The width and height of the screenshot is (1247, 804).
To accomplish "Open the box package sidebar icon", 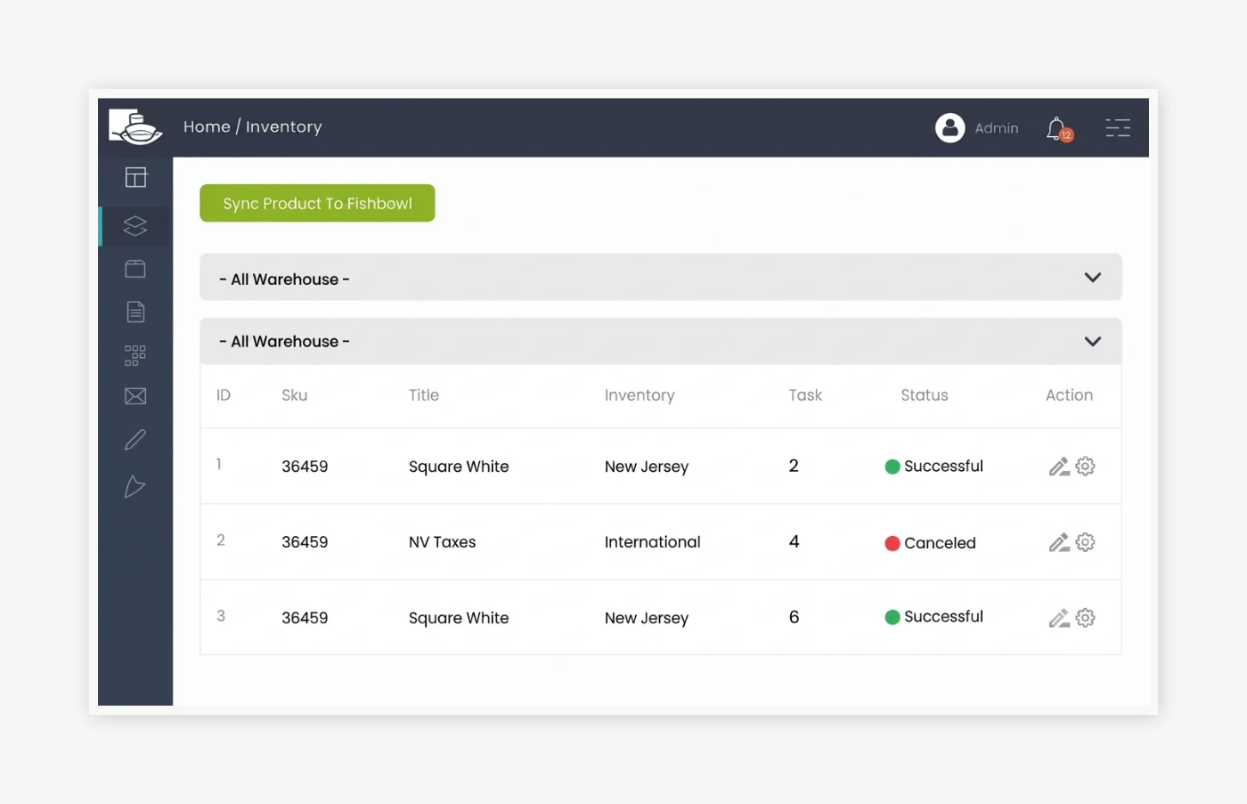I will (135, 269).
